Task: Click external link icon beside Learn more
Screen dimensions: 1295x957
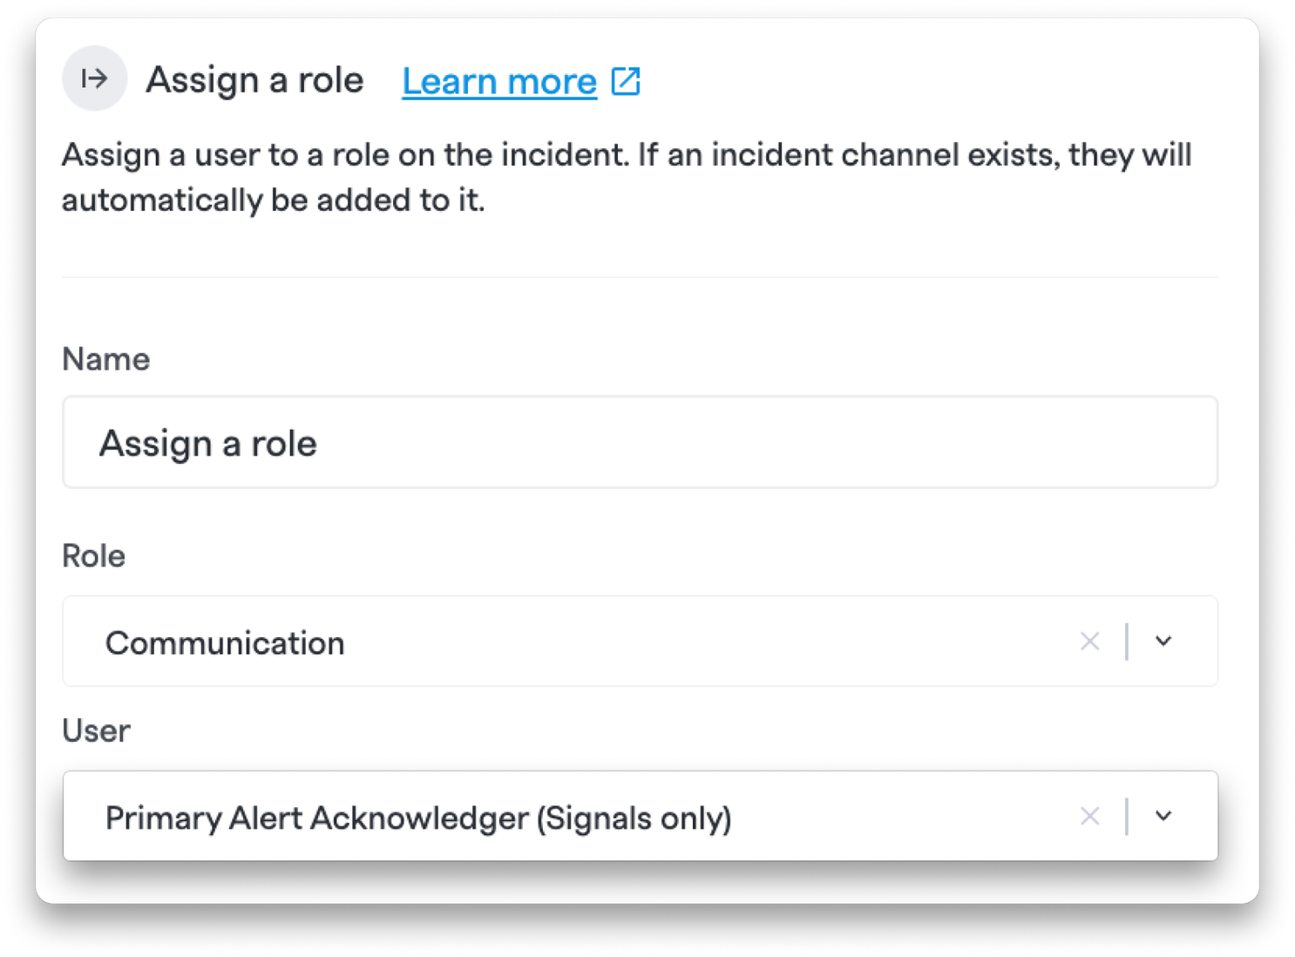Action: (x=626, y=81)
